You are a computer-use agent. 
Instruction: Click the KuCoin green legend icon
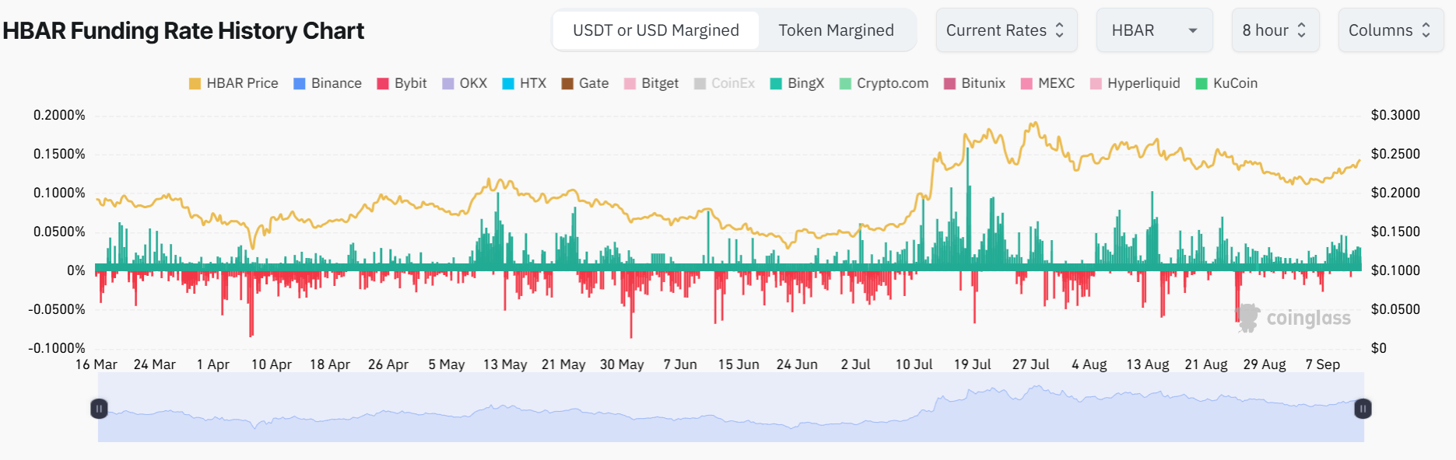(1202, 84)
